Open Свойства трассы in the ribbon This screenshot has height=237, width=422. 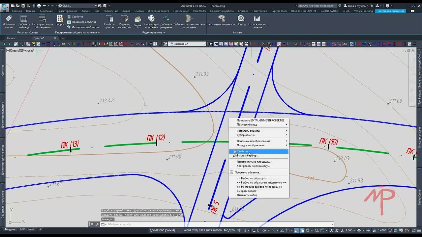click(x=109, y=21)
